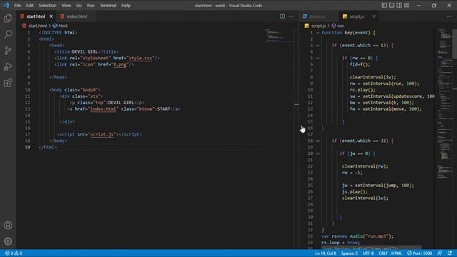Viewport: 457px width, 257px height.
Task: Click line number 13 in start.html
Action: click(28, 109)
